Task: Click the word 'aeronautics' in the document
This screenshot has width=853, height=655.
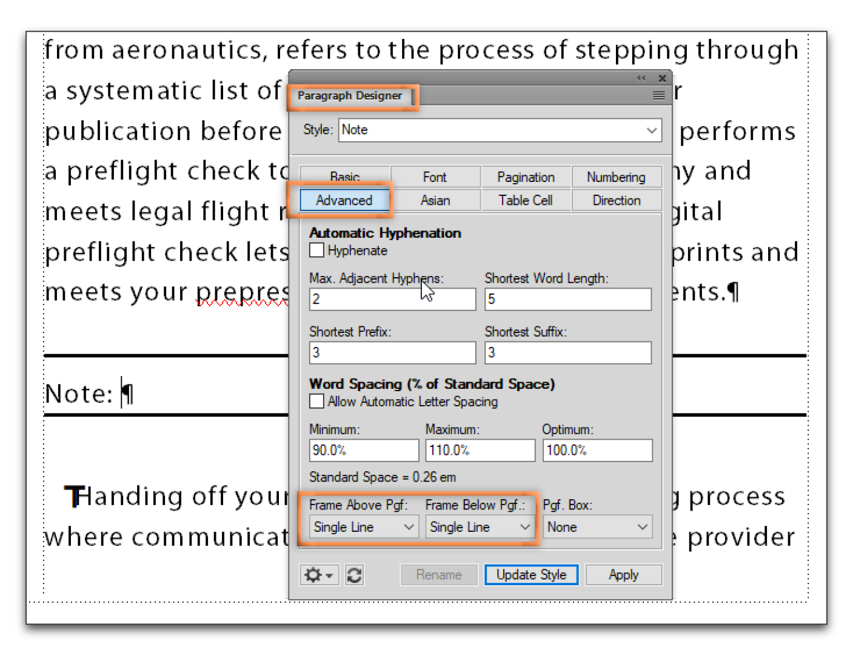Action: click(x=189, y=50)
